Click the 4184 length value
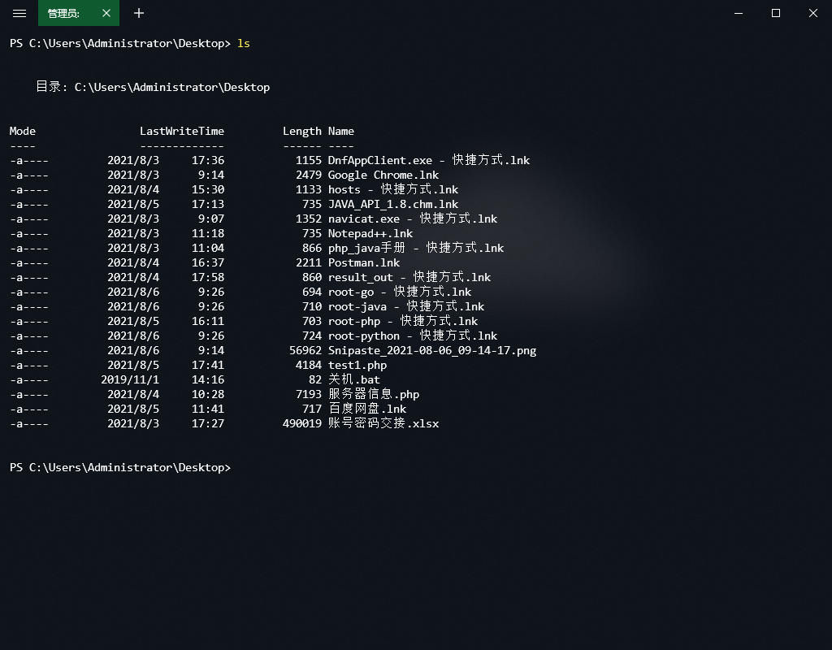 point(309,365)
